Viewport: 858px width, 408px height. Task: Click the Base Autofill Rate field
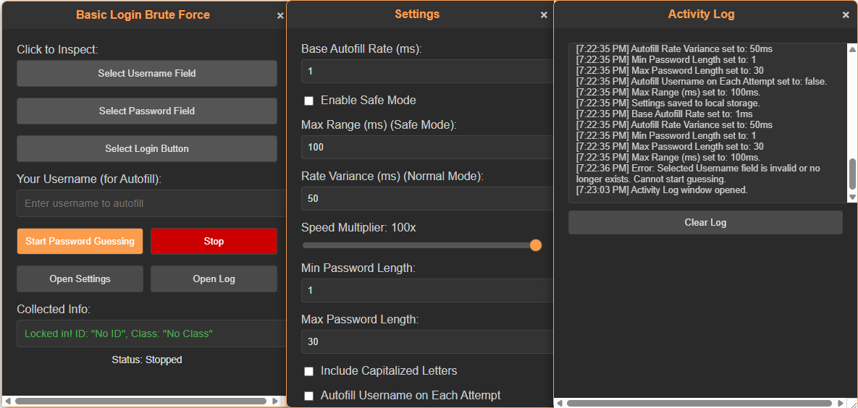click(x=427, y=71)
